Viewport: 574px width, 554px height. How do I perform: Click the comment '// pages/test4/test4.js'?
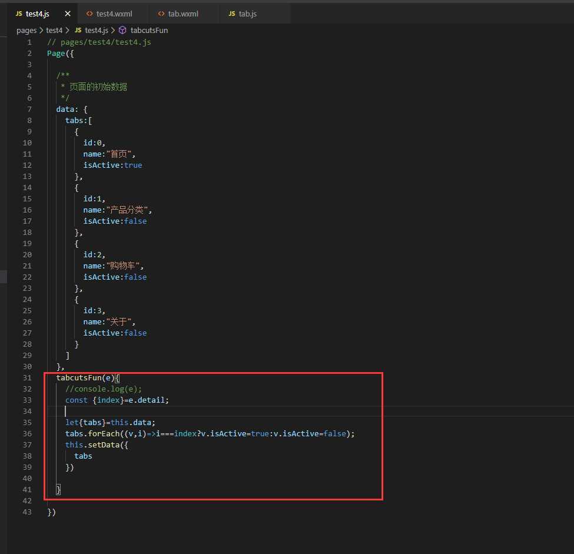coord(99,42)
